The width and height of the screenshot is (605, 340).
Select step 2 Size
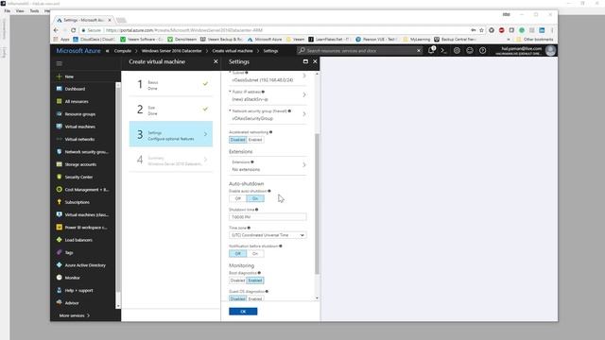pos(171,110)
